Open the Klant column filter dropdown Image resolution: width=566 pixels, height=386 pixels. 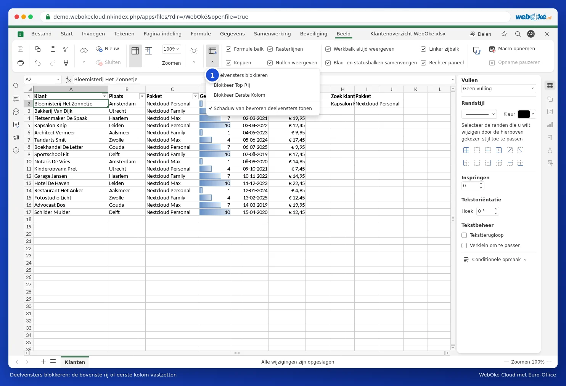[x=105, y=96]
